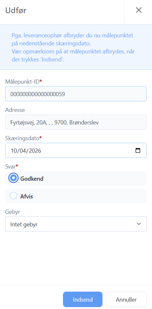Focus the Målepunkt-ID input field
Viewport: 152px width, 309px height.
pyautogui.click(x=76, y=94)
